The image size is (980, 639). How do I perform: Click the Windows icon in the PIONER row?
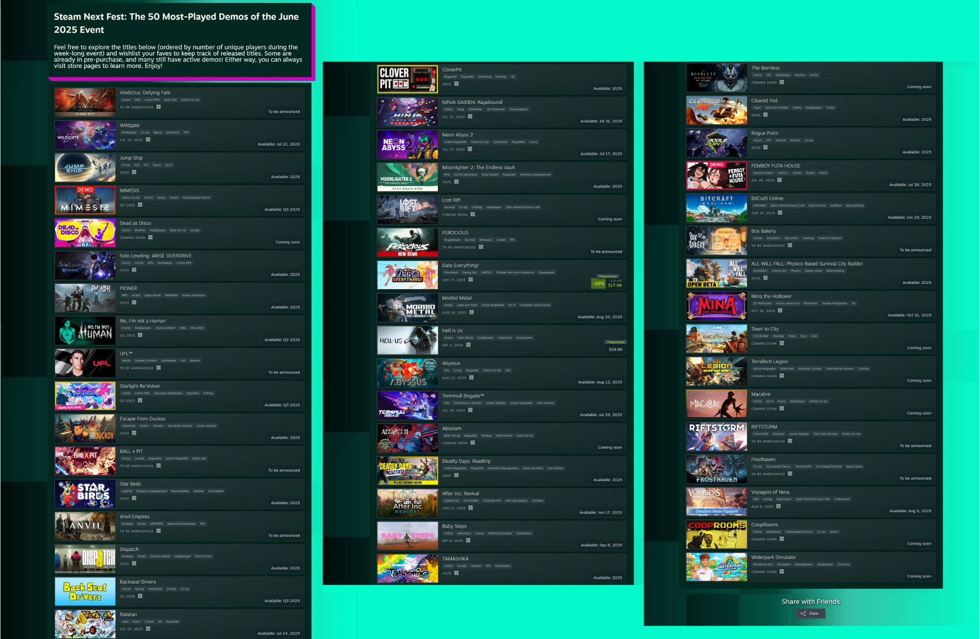point(134,303)
